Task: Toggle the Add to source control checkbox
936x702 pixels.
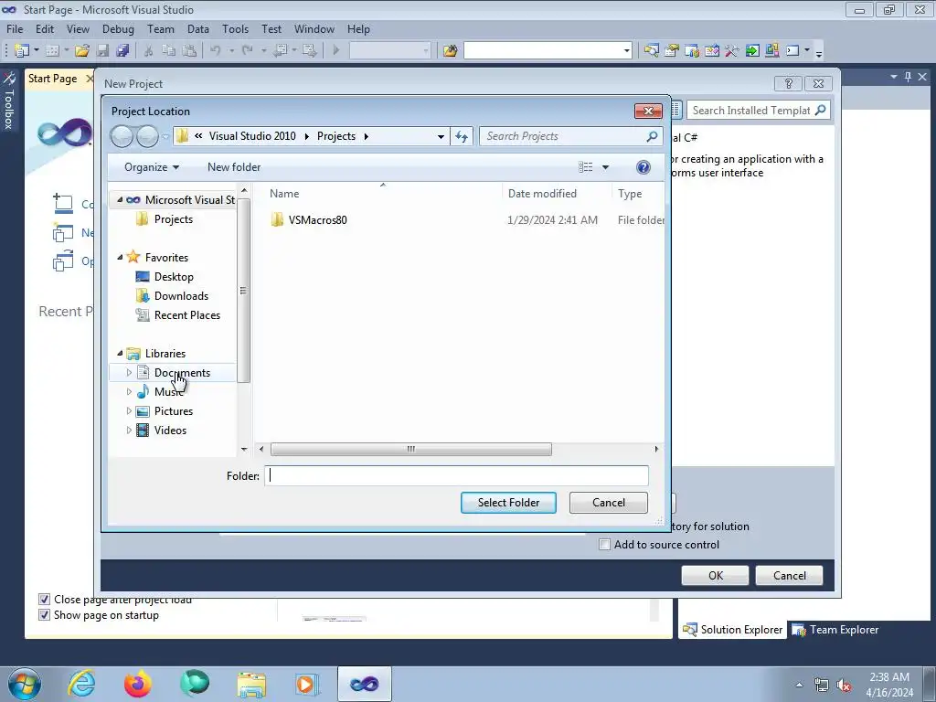Action: pyautogui.click(x=605, y=545)
